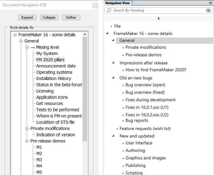Collapse the Missing level node
The height and width of the screenshot is (175, 214).
27,47
